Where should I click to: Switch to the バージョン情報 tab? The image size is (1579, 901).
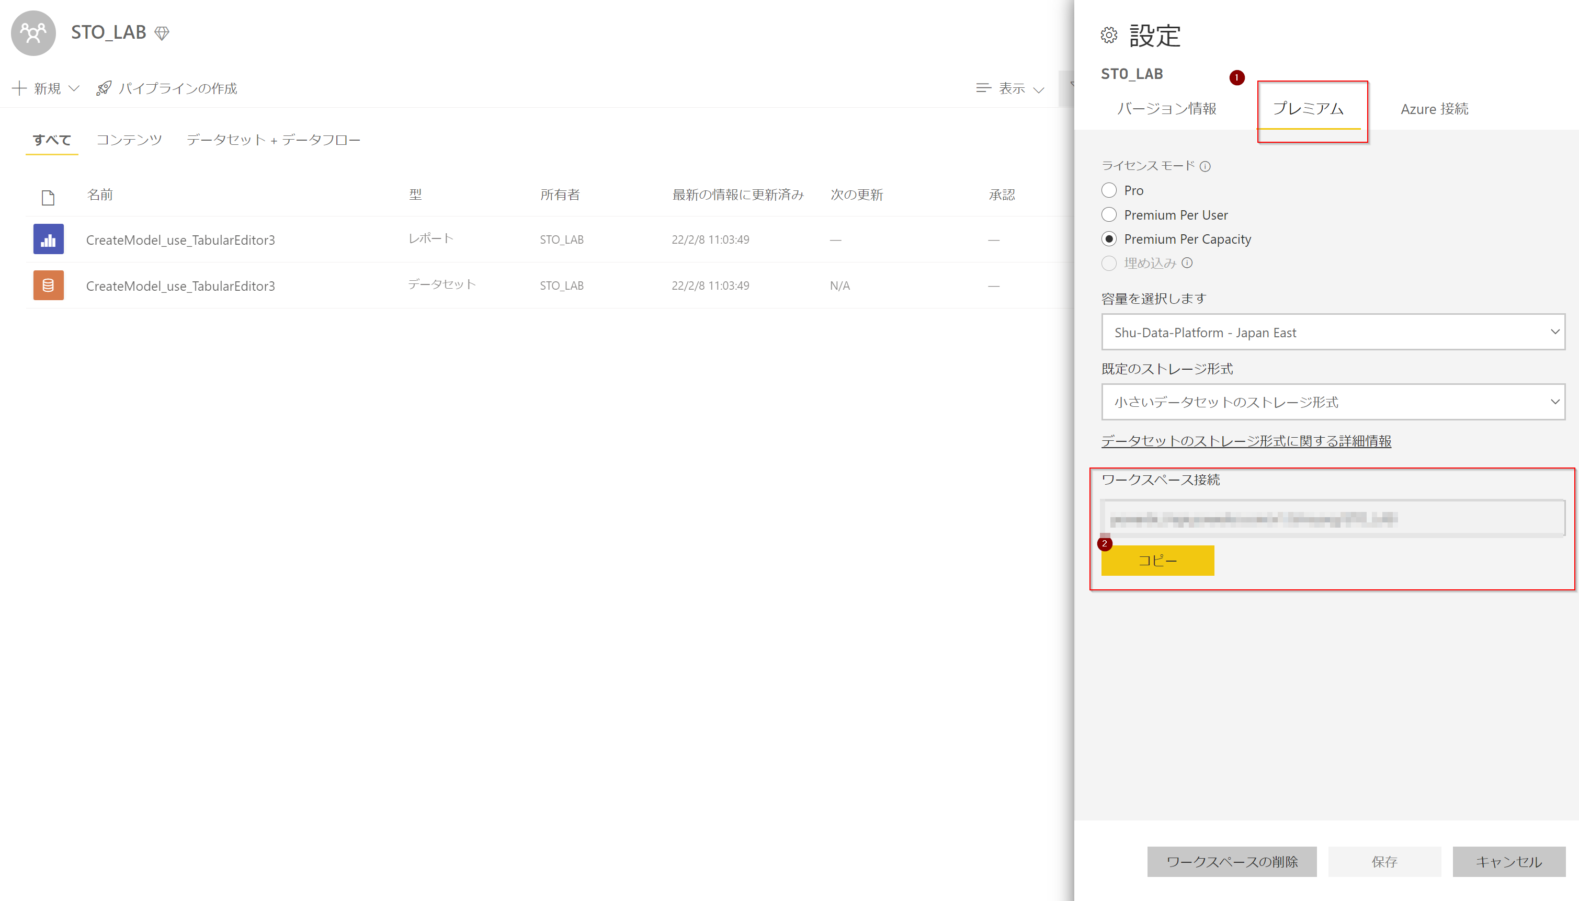1166,109
